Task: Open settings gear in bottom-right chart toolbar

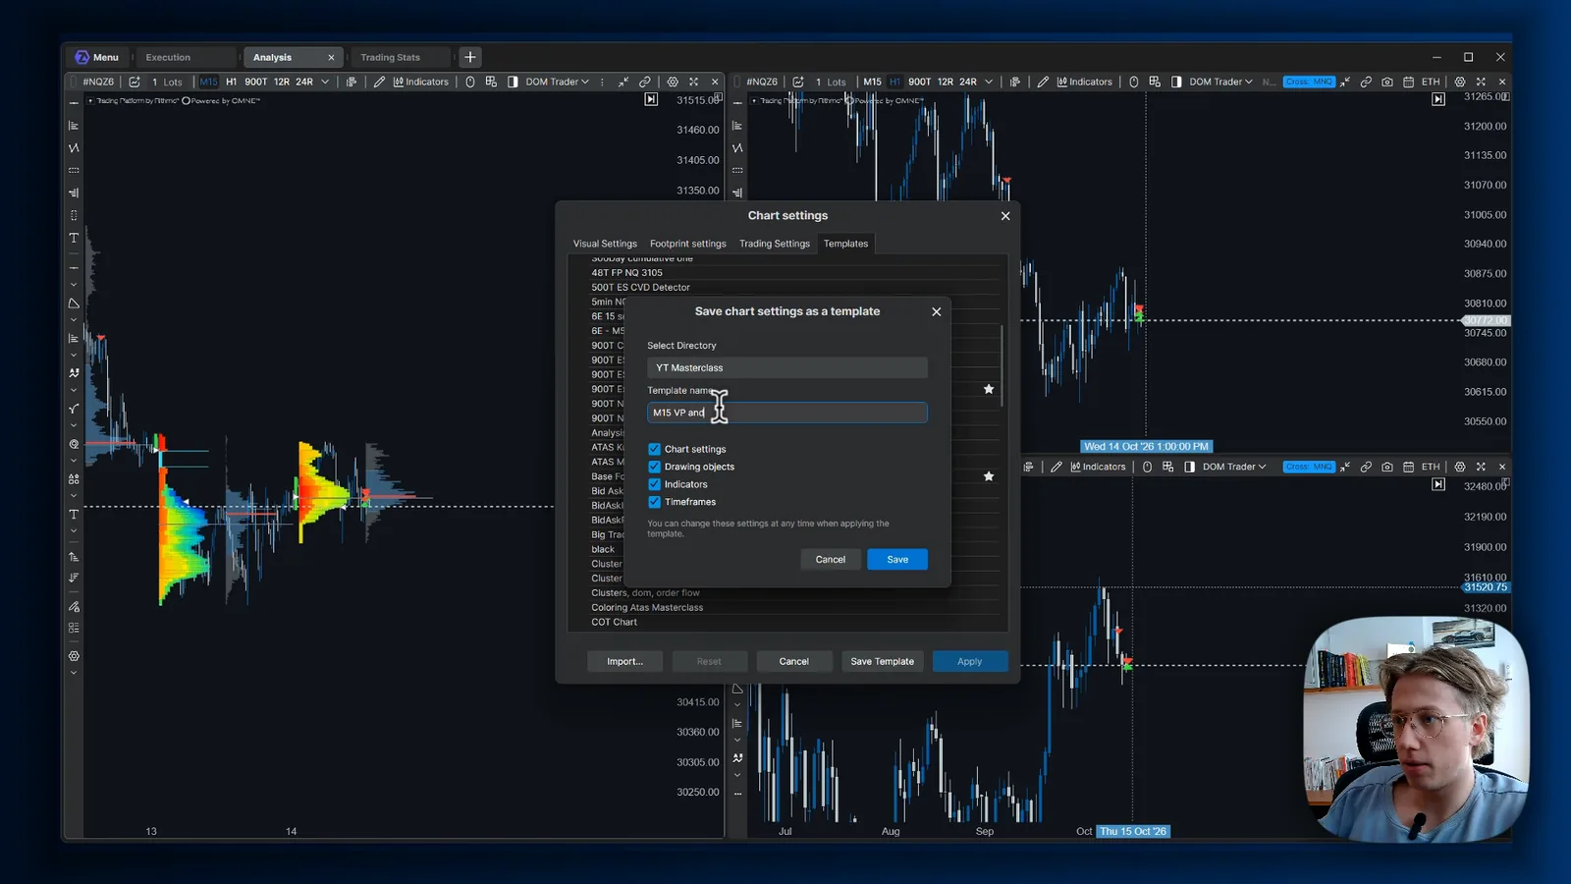Action: point(1460,467)
